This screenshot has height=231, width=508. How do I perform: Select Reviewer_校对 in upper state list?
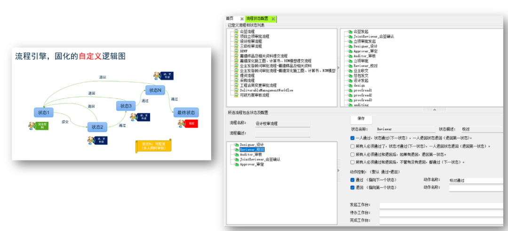pyautogui.click(x=365, y=66)
